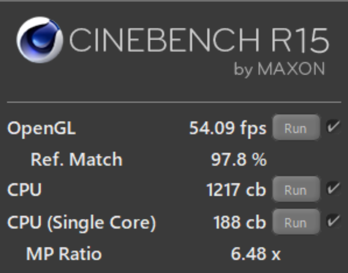Viewport: 348px width, 273px height.
Task: Click the 'by MAXON' branding text
Action: pos(280,69)
